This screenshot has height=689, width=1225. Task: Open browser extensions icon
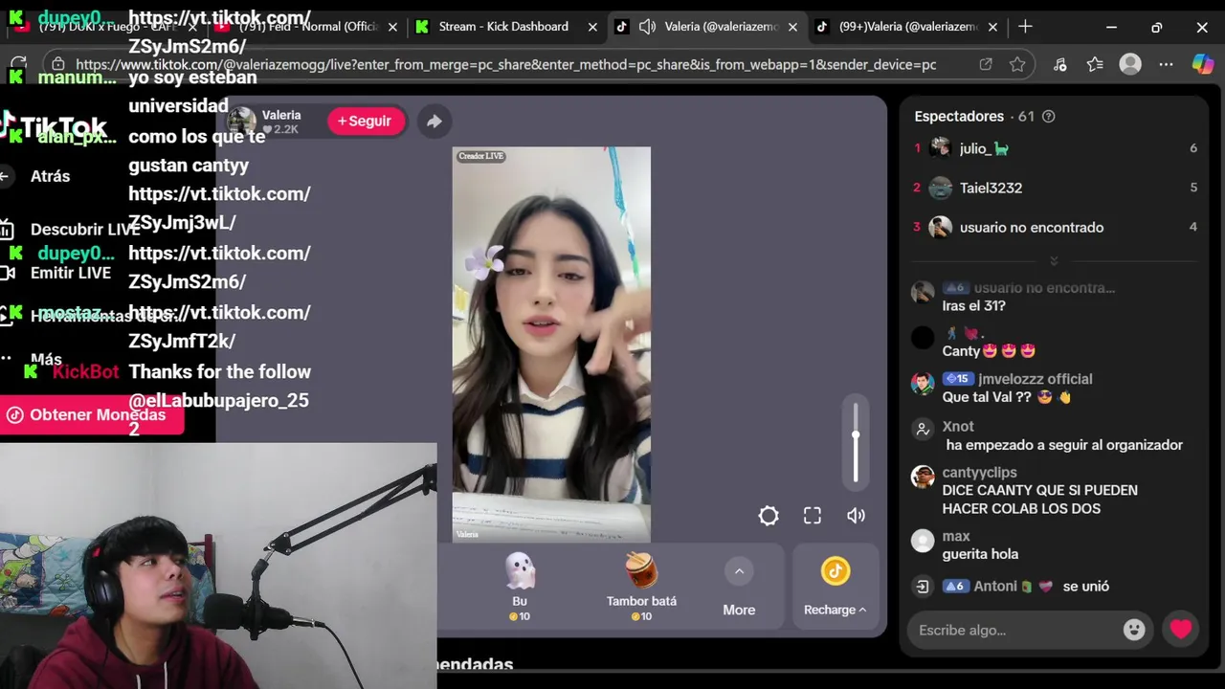click(x=1059, y=65)
